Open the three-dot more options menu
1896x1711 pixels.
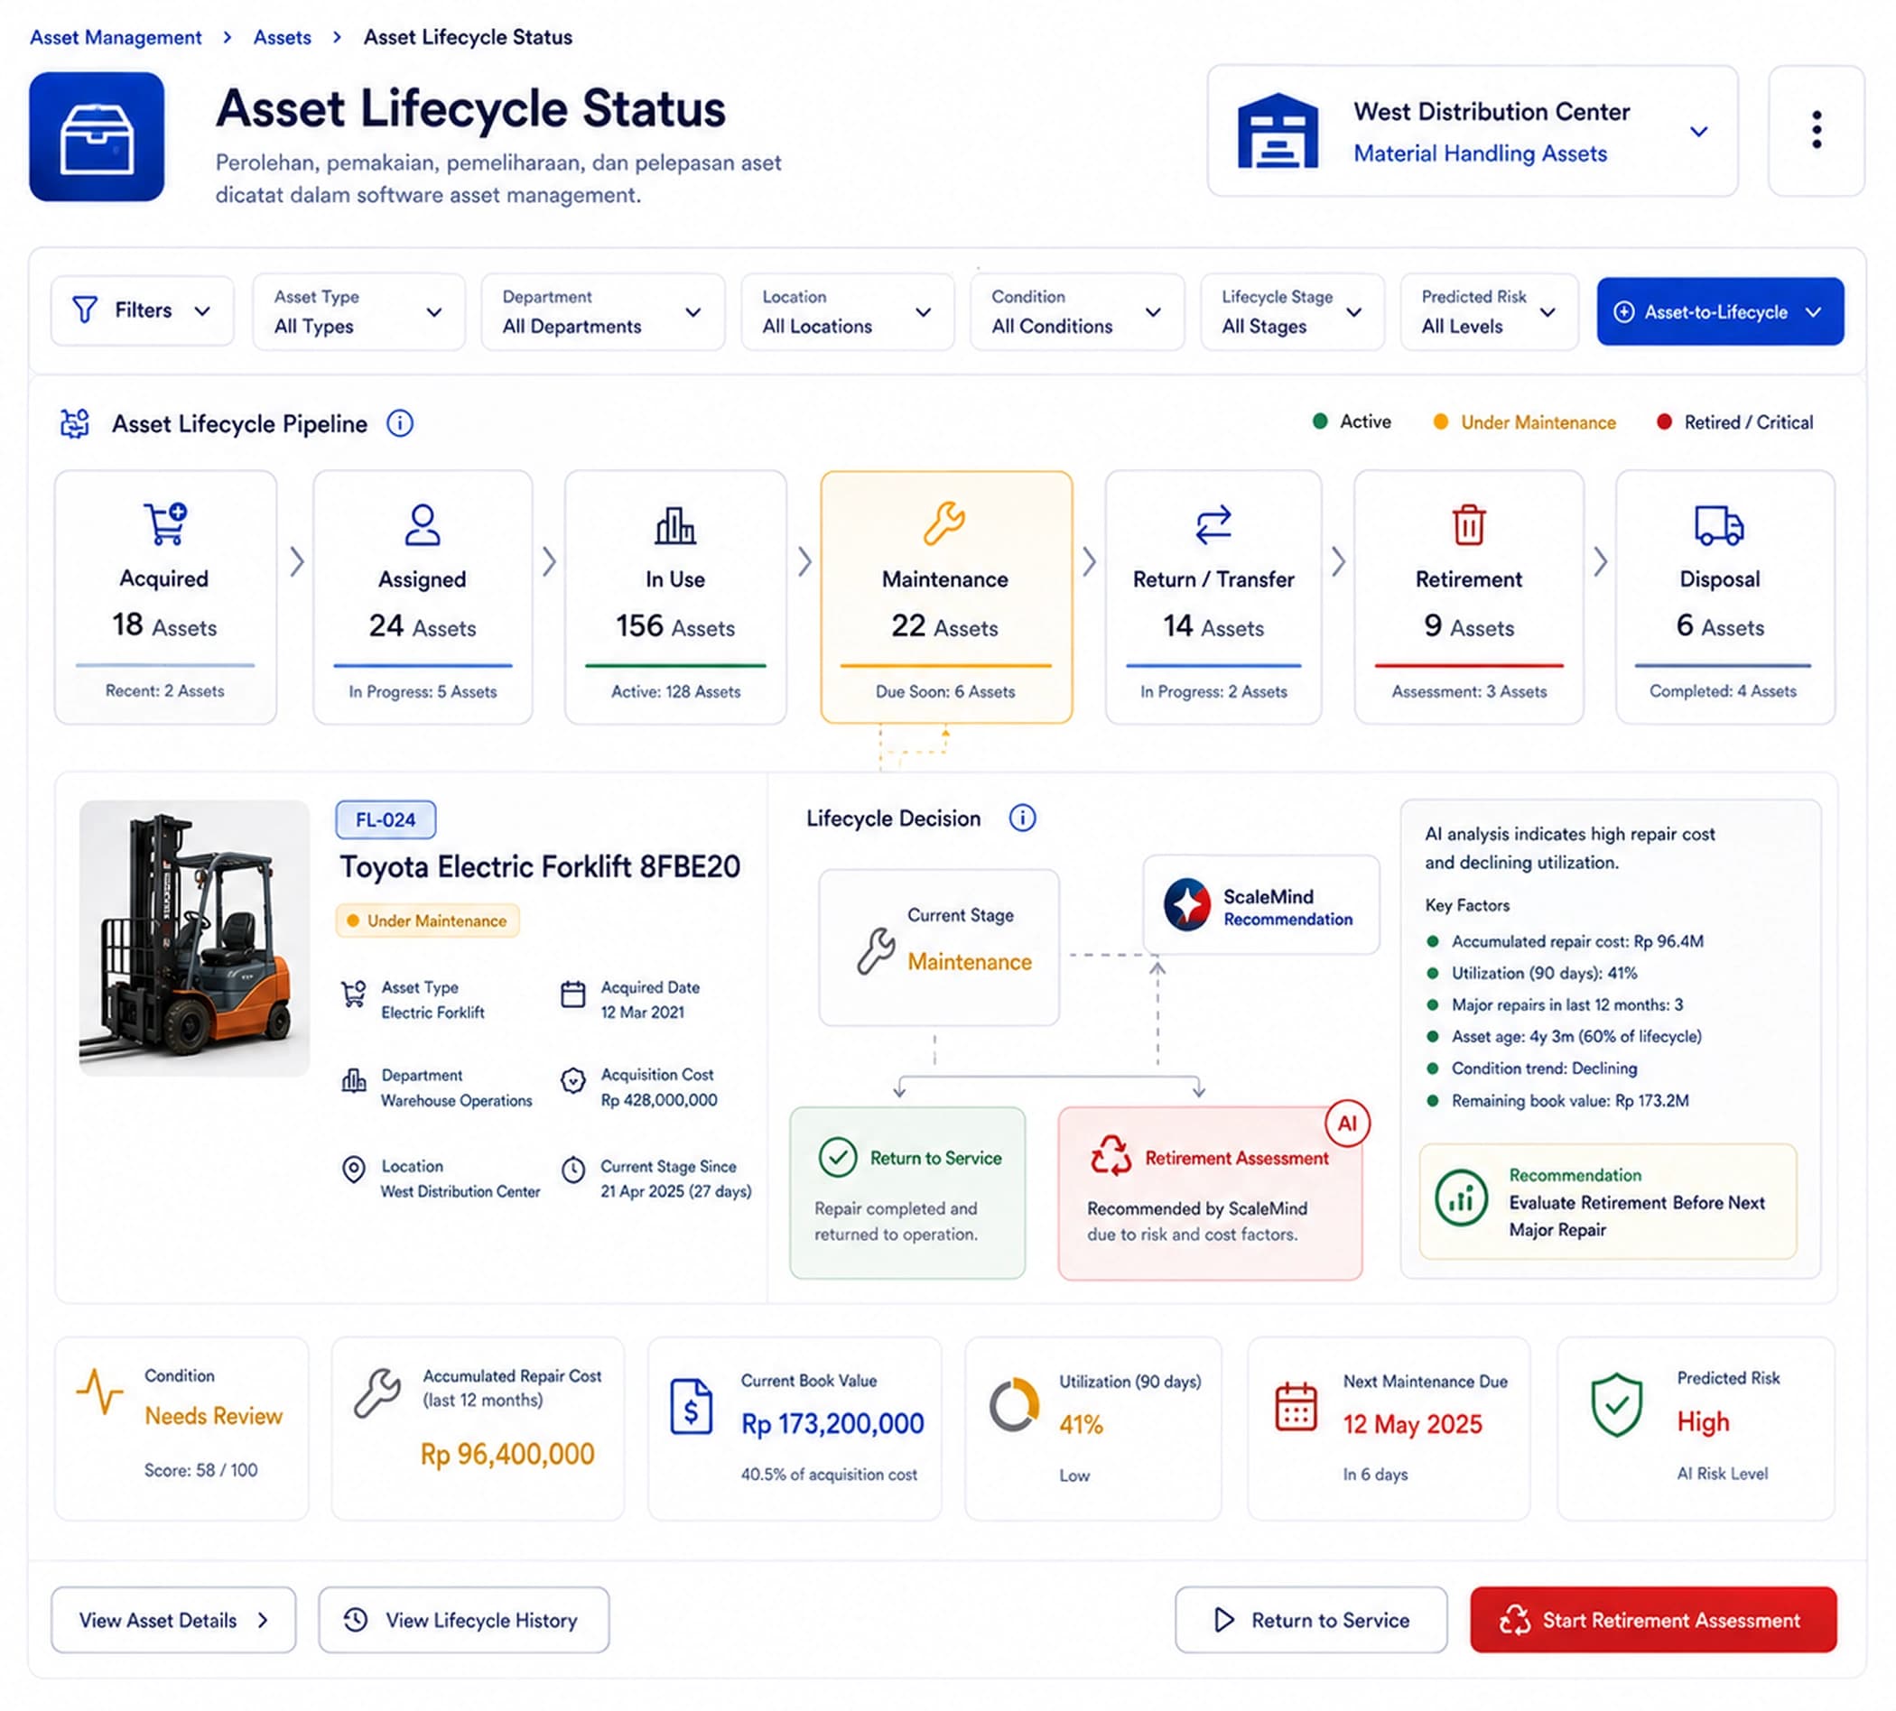(1816, 130)
